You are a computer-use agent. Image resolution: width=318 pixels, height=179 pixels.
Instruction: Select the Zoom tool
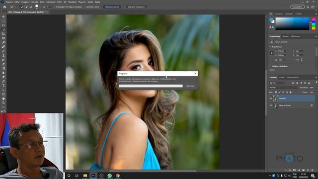3,103
